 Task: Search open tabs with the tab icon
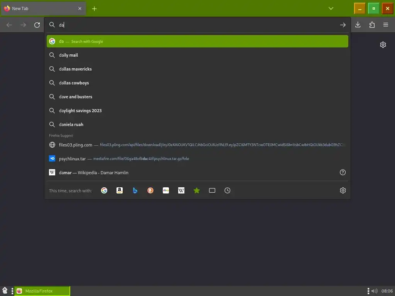pyautogui.click(x=212, y=190)
